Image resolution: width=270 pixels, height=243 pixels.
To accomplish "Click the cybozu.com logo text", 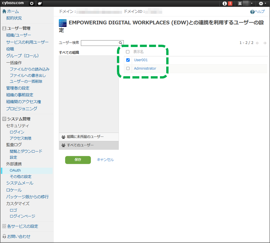I will 13,3.
